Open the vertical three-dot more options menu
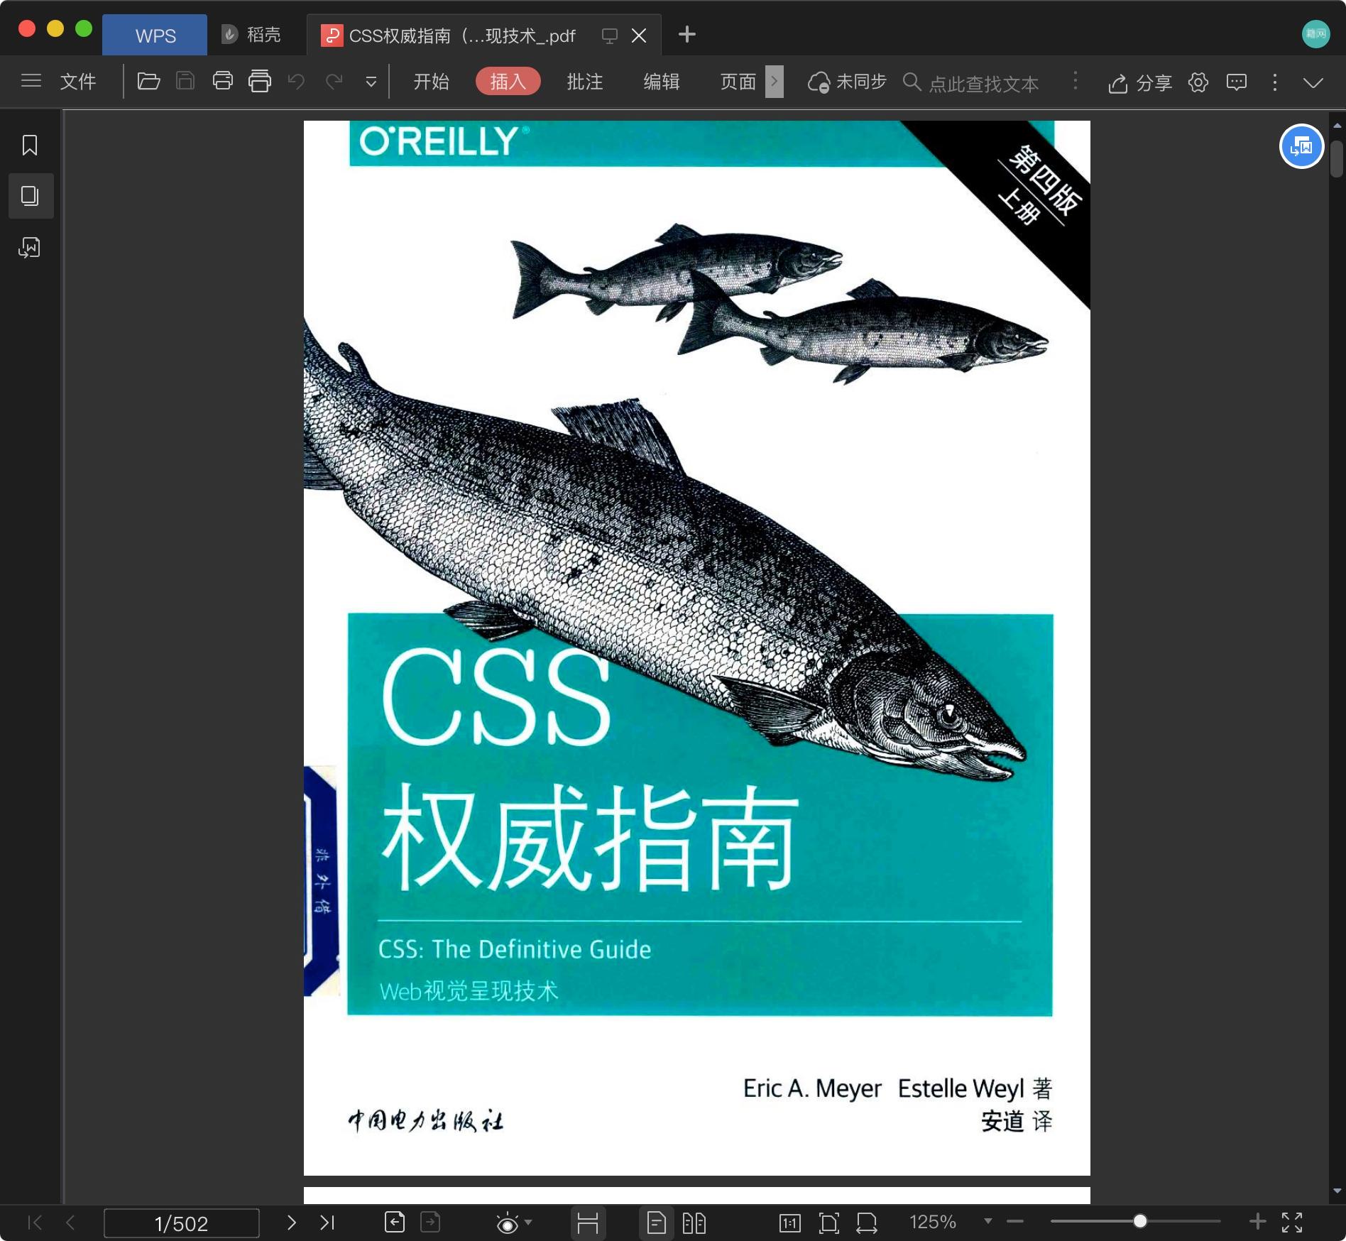The image size is (1346, 1241). click(1275, 82)
